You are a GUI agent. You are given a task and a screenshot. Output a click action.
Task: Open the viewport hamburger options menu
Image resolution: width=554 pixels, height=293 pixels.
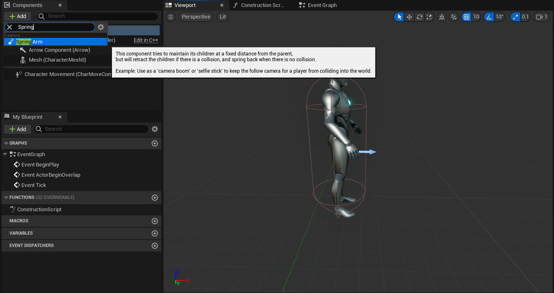point(171,17)
